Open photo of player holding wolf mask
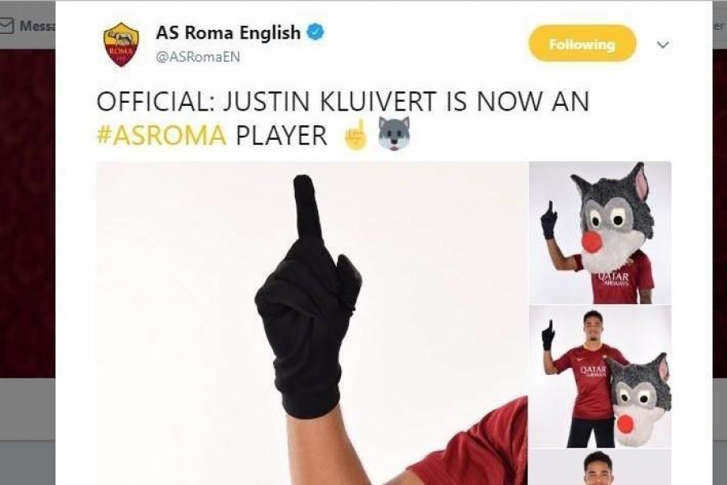The image size is (727, 485). [x=600, y=377]
